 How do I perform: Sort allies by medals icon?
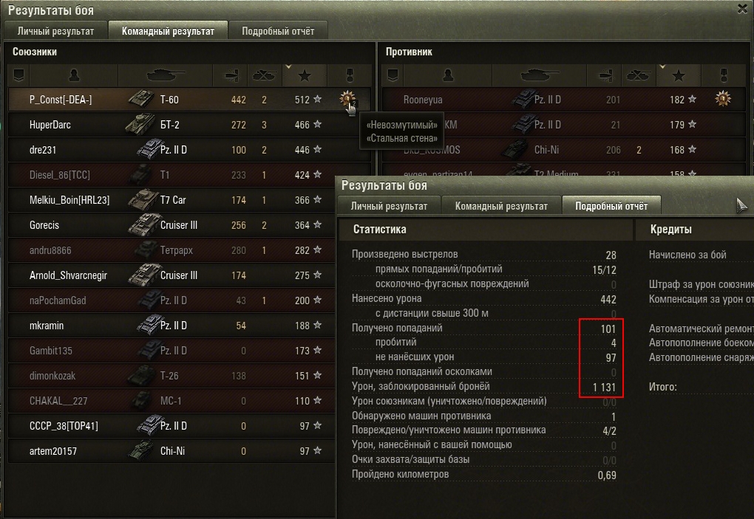350,75
